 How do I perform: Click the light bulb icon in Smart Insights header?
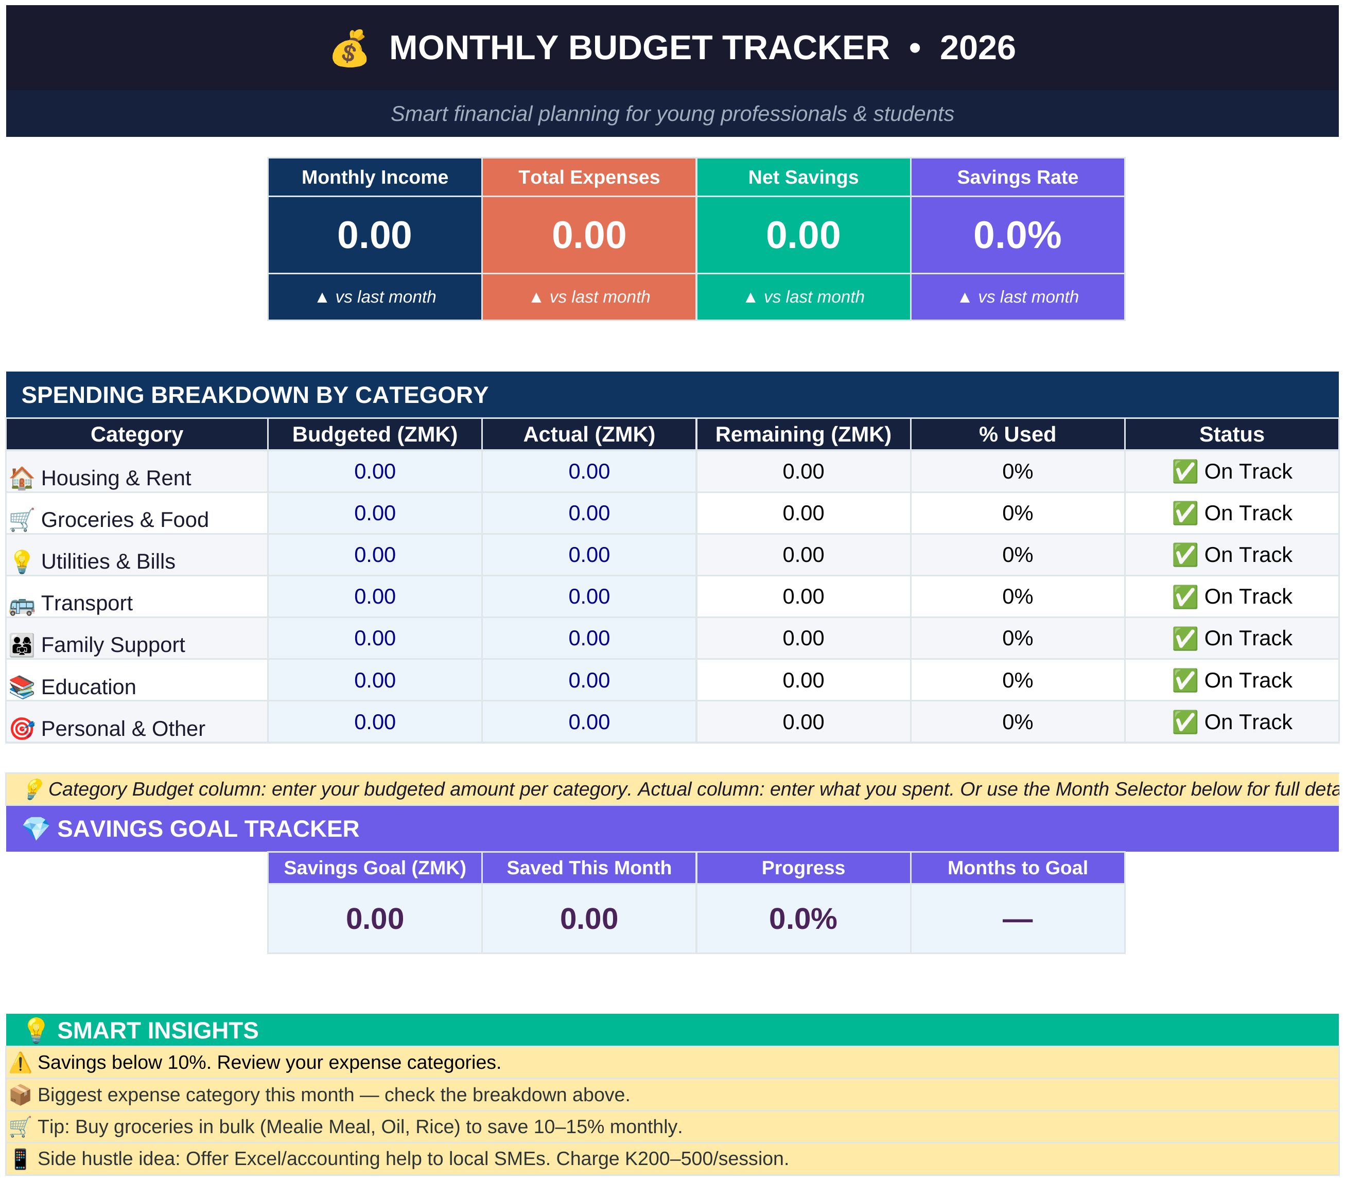click(x=36, y=1030)
